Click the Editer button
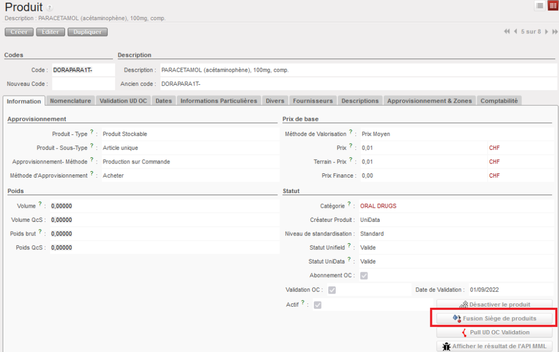The width and height of the screenshot is (559, 352). point(50,32)
